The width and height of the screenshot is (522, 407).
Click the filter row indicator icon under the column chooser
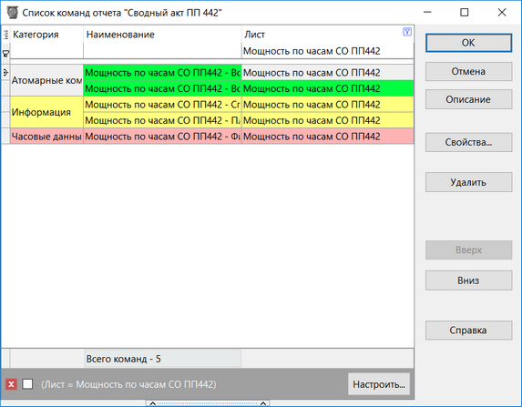point(5,53)
